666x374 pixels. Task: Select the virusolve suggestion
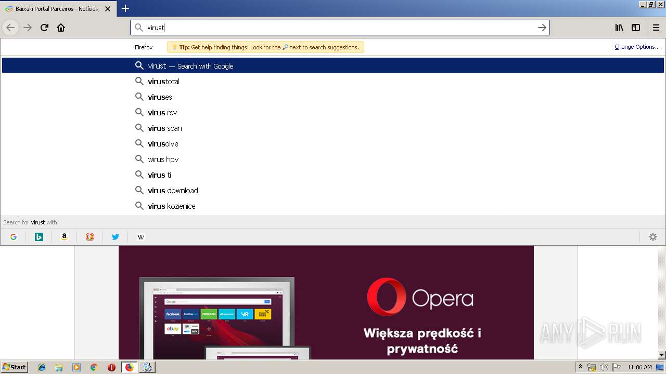click(x=333, y=143)
